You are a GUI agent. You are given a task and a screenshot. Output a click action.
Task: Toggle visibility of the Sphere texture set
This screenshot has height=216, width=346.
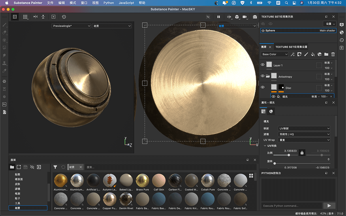point(263,31)
